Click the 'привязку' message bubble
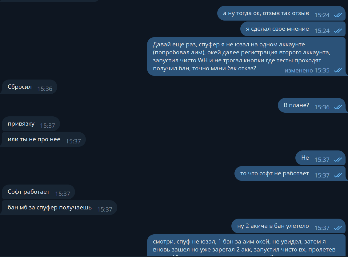The image size is (348, 257). (21, 124)
